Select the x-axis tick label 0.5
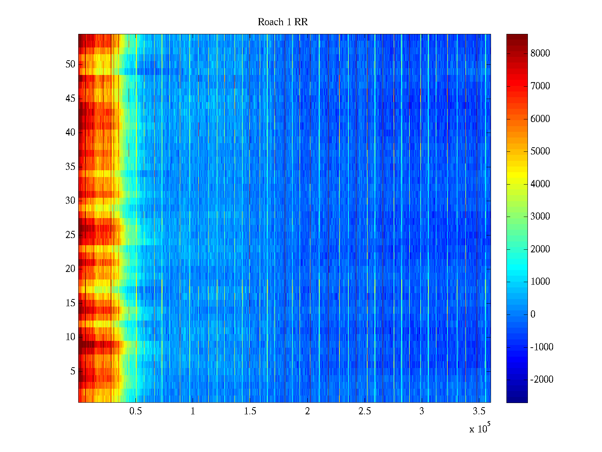The image size is (602, 452). (x=135, y=411)
